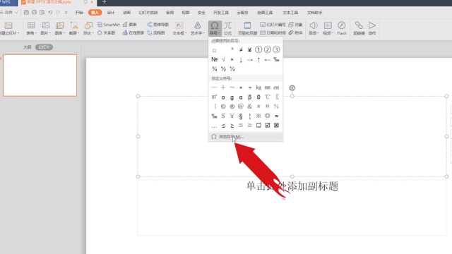Screen dimensions: 452x254
Task: Open the 图库 (Gallery) tool
Action: pyautogui.click(x=59, y=28)
